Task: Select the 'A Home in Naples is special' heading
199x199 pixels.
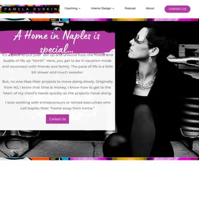Action: click(x=57, y=41)
